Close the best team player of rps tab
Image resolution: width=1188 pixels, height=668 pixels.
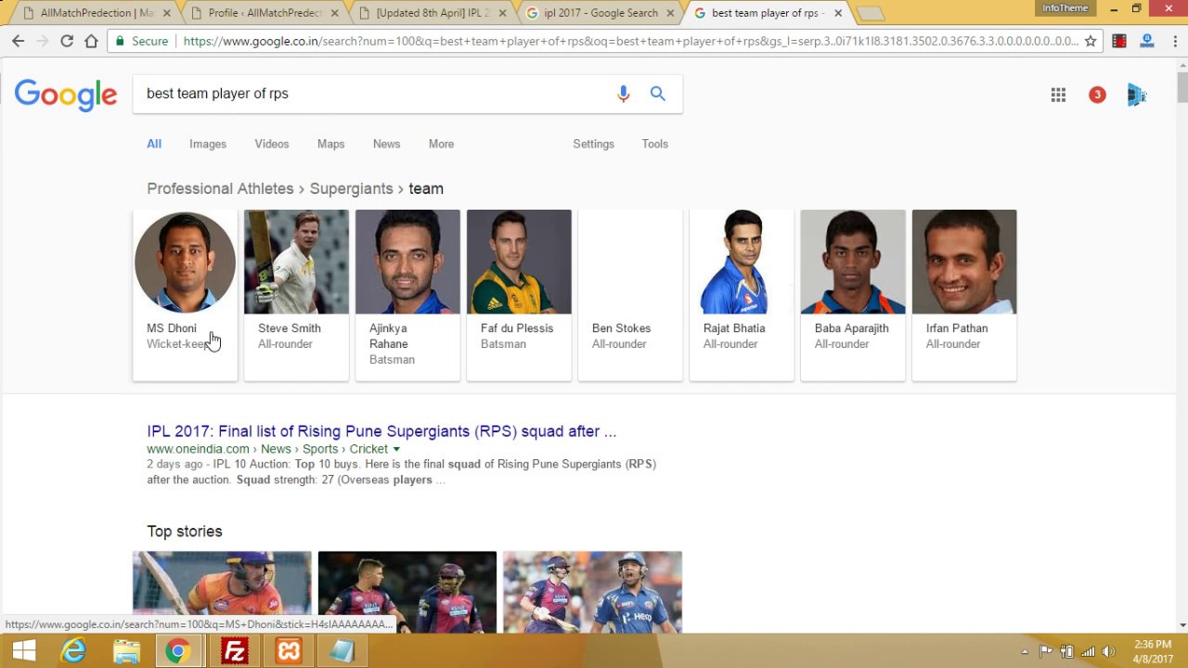point(838,13)
